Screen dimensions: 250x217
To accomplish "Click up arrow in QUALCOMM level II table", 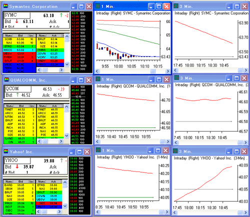I will tap(66, 106).
